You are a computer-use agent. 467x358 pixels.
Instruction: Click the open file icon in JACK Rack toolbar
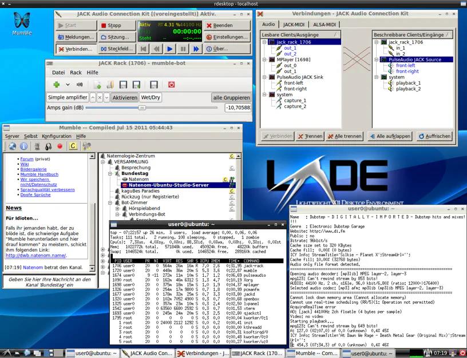pyautogui.click(x=110, y=85)
